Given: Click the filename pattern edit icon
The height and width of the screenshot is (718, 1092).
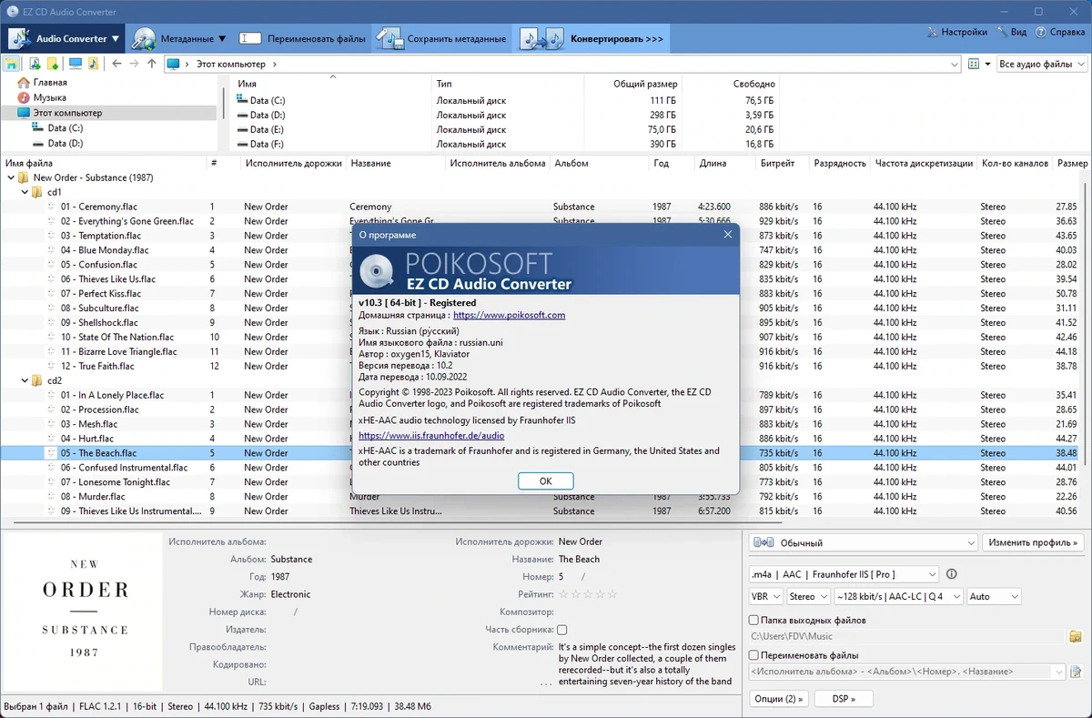Looking at the screenshot, I should point(1076,672).
